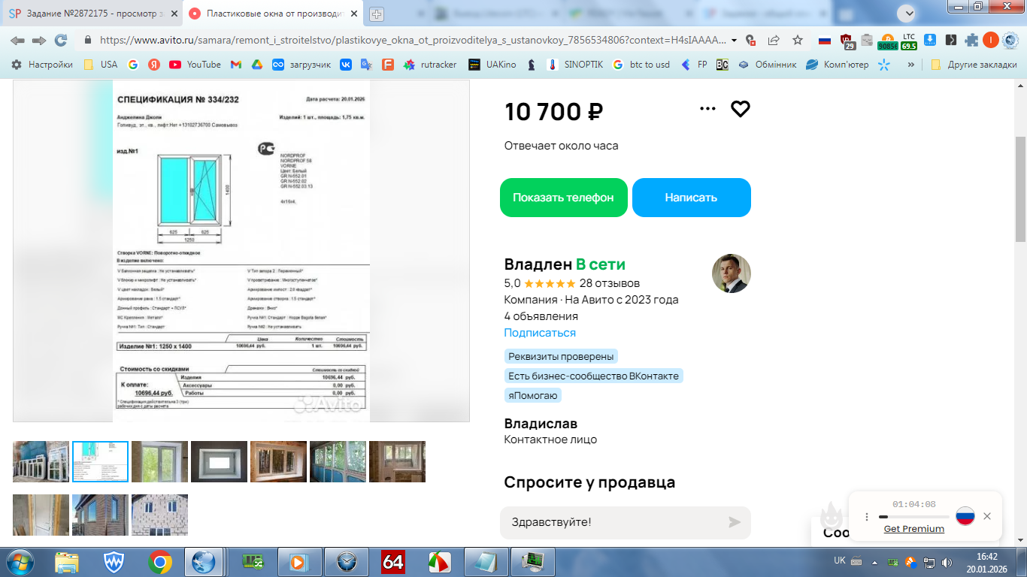This screenshot has width=1027, height=577.
Task: Click the translator audio progress bar
Action: [913, 517]
